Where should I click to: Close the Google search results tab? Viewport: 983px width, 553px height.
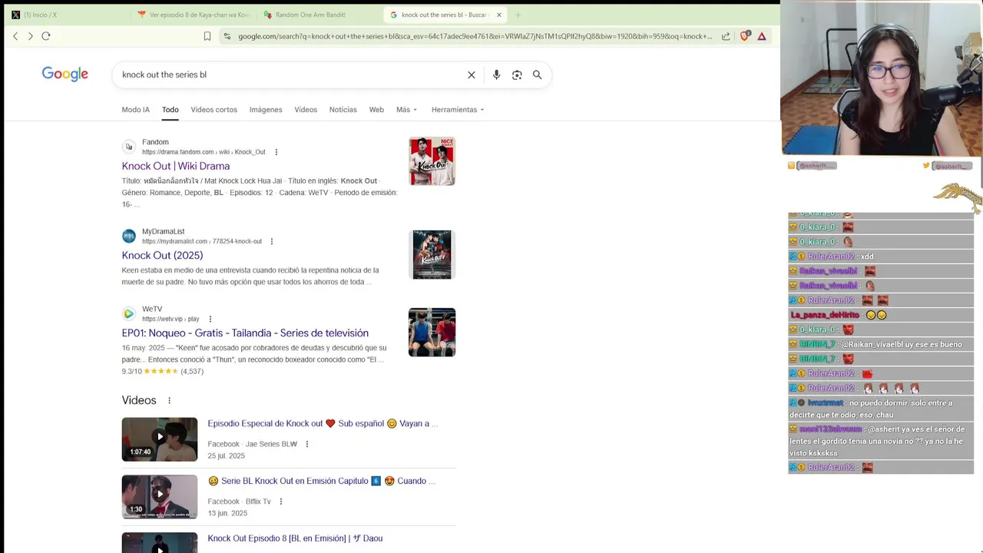[498, 15]
